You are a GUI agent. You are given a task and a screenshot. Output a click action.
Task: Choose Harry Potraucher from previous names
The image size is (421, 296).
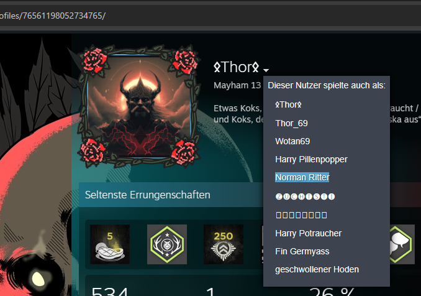(308, 233)
